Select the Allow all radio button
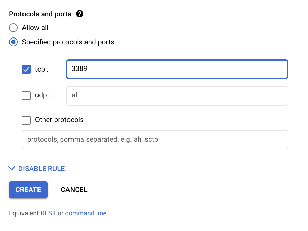Viewport: 308px width, 231px height. pyautogui.click(x=13, y=28)
